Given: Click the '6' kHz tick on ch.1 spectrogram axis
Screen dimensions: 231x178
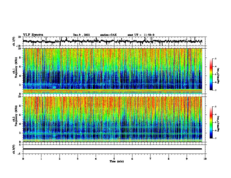Looking at the screenshot, I should tap(20, 67).
